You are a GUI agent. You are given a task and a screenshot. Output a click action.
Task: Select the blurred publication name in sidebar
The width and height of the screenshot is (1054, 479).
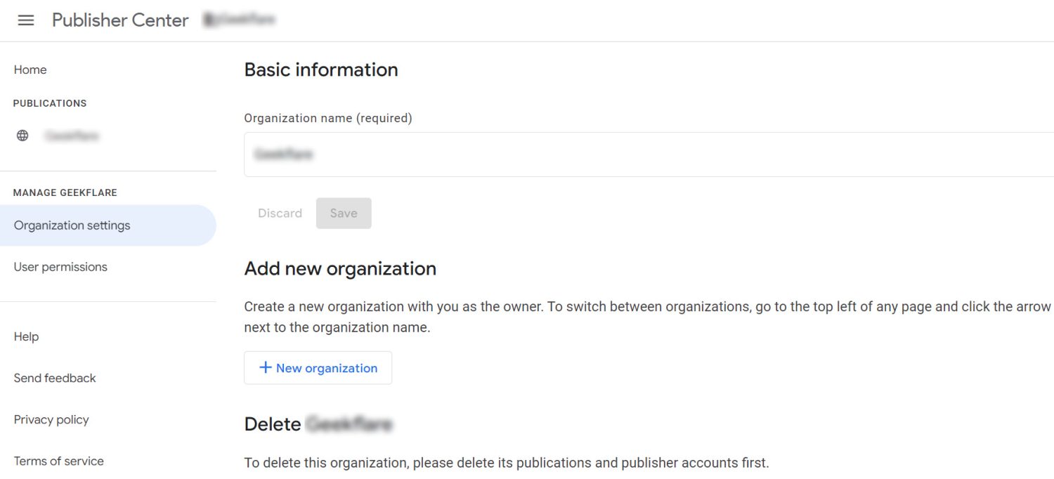coord(72,136)
